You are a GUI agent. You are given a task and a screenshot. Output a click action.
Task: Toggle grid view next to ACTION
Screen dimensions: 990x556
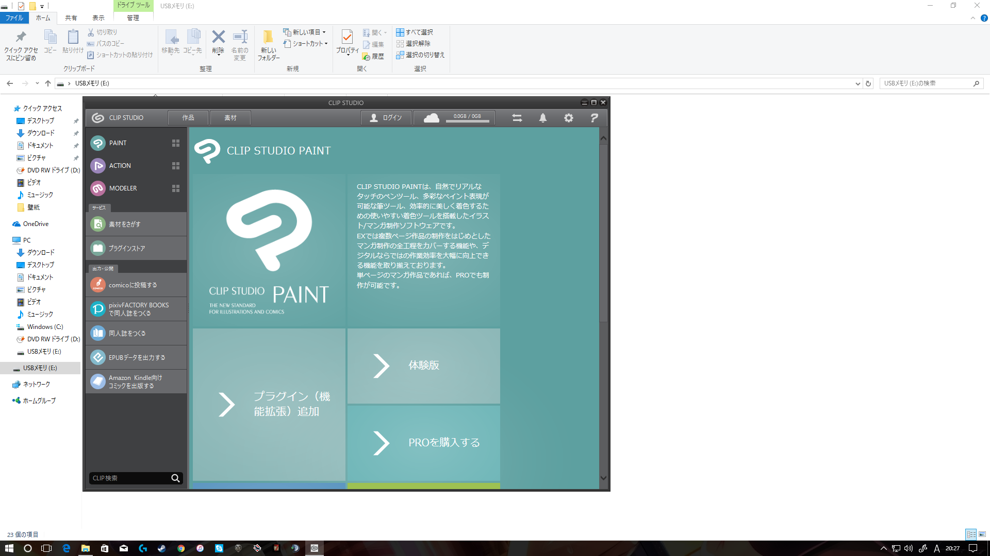click(176, 166)
